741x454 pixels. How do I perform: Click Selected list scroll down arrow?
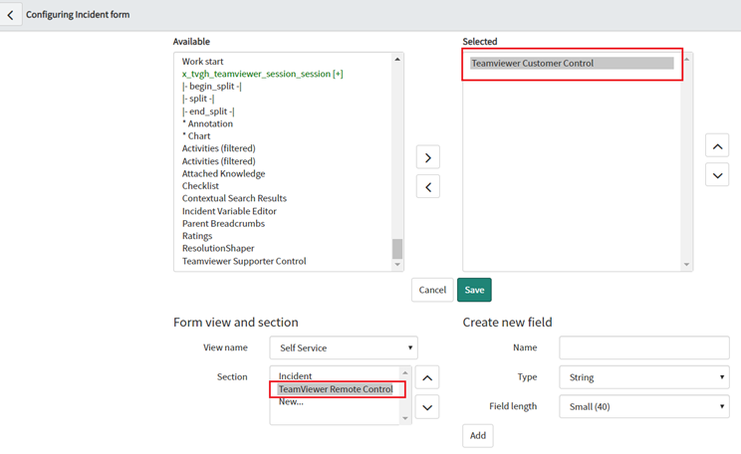[x=686, y=265]
